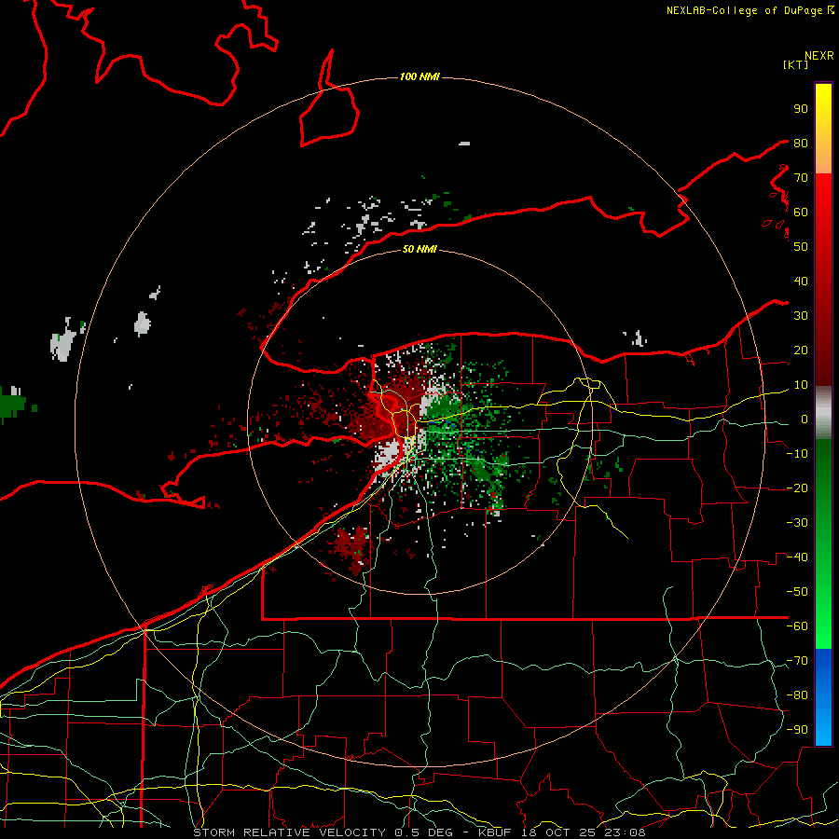The height and width of the screenshot is (839, 839).
Task: Click the 30 value on the velocity scale
Action: (x=801, y=316)
